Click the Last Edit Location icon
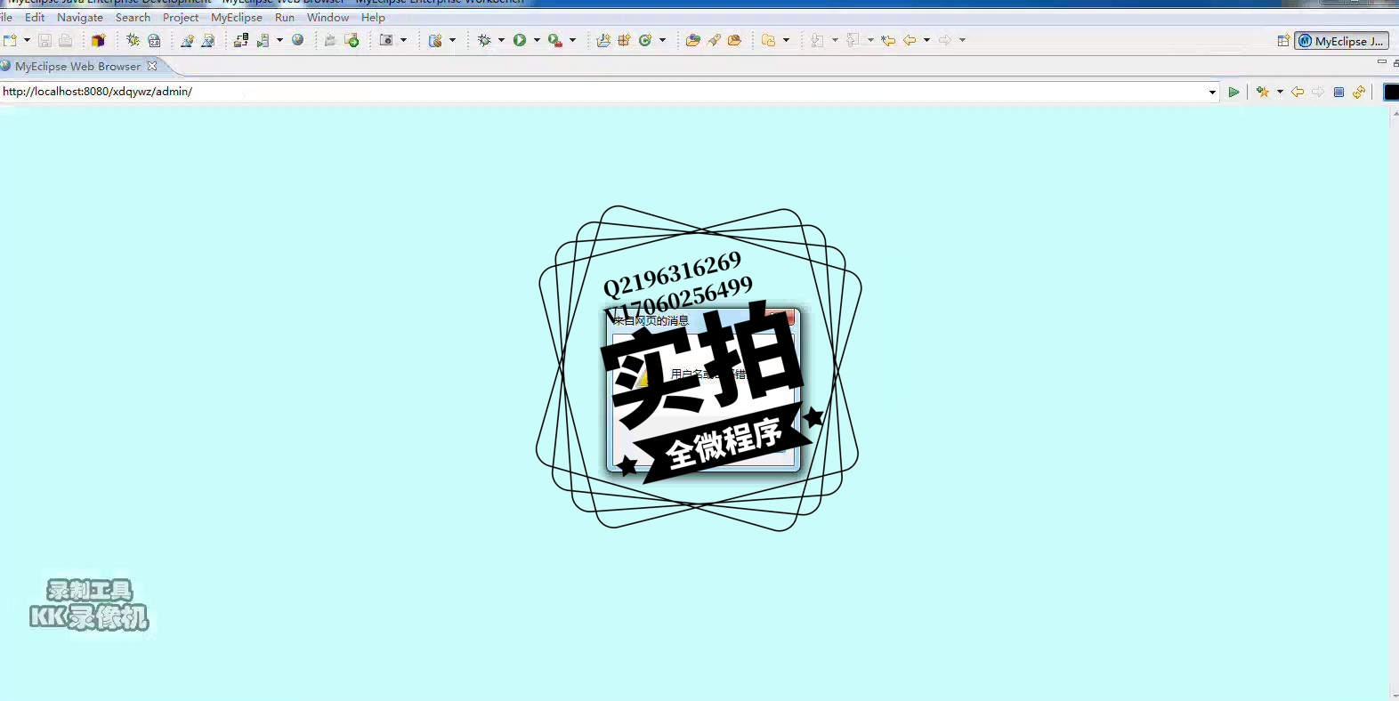 [888, 40]
